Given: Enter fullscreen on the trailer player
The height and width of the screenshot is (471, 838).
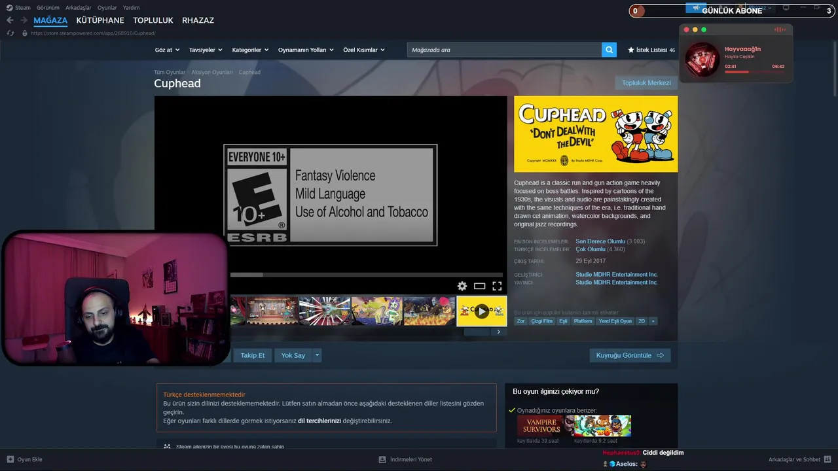Looking at the screenshot, I should pos(497,286).
